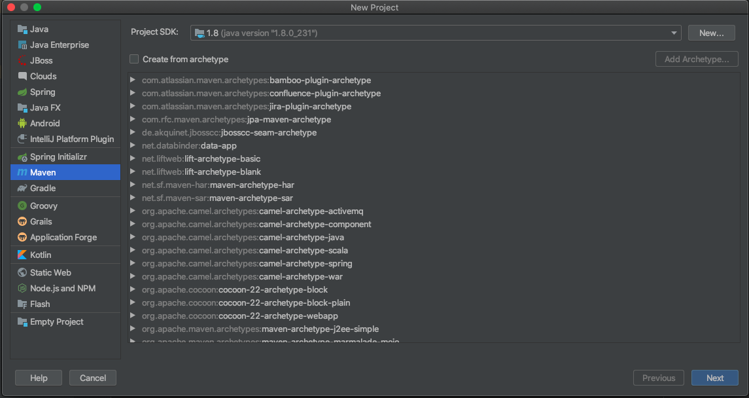
Task: Expand maven-archetype-j2ee-simple node
Action: (133, 329)
